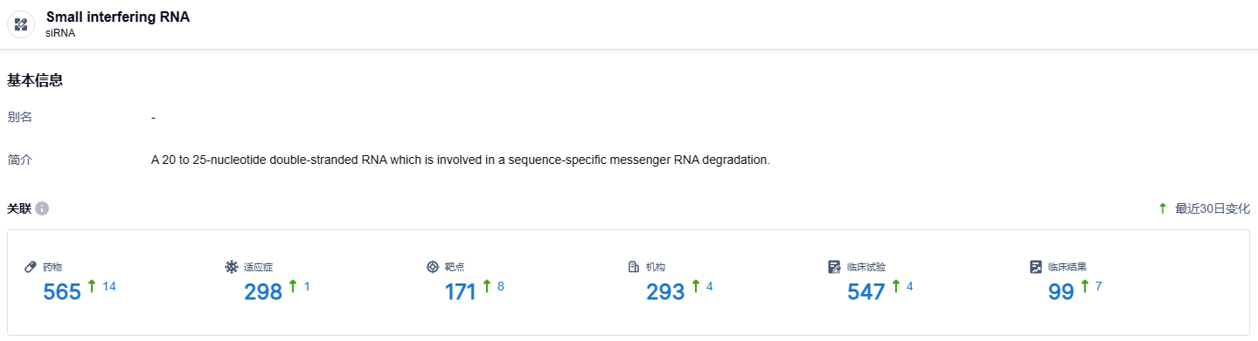
Task: Click the building icon beside 机构
Action: coord(634,267)
